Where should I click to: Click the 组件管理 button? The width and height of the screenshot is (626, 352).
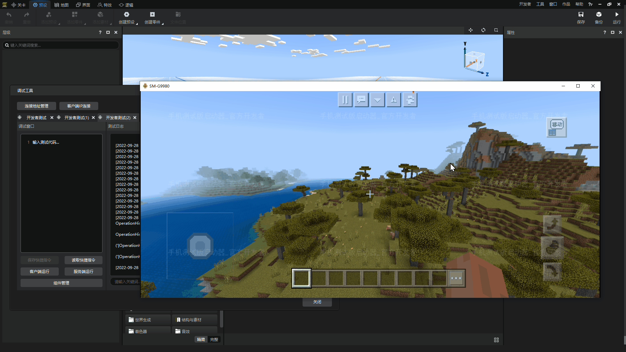click(x=61, y=283)
